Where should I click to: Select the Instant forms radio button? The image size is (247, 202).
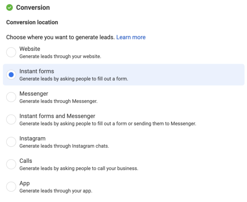point(11,75)
